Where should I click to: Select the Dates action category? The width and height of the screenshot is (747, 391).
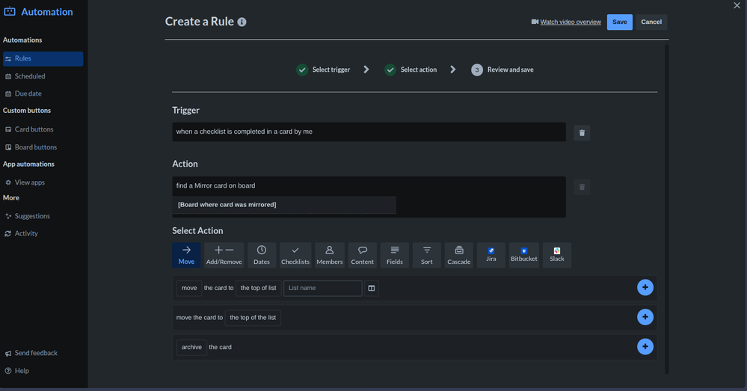click(262, 255)
